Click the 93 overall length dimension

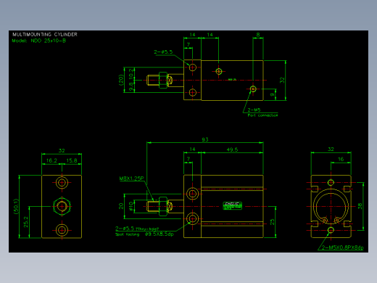pos(205,139)
